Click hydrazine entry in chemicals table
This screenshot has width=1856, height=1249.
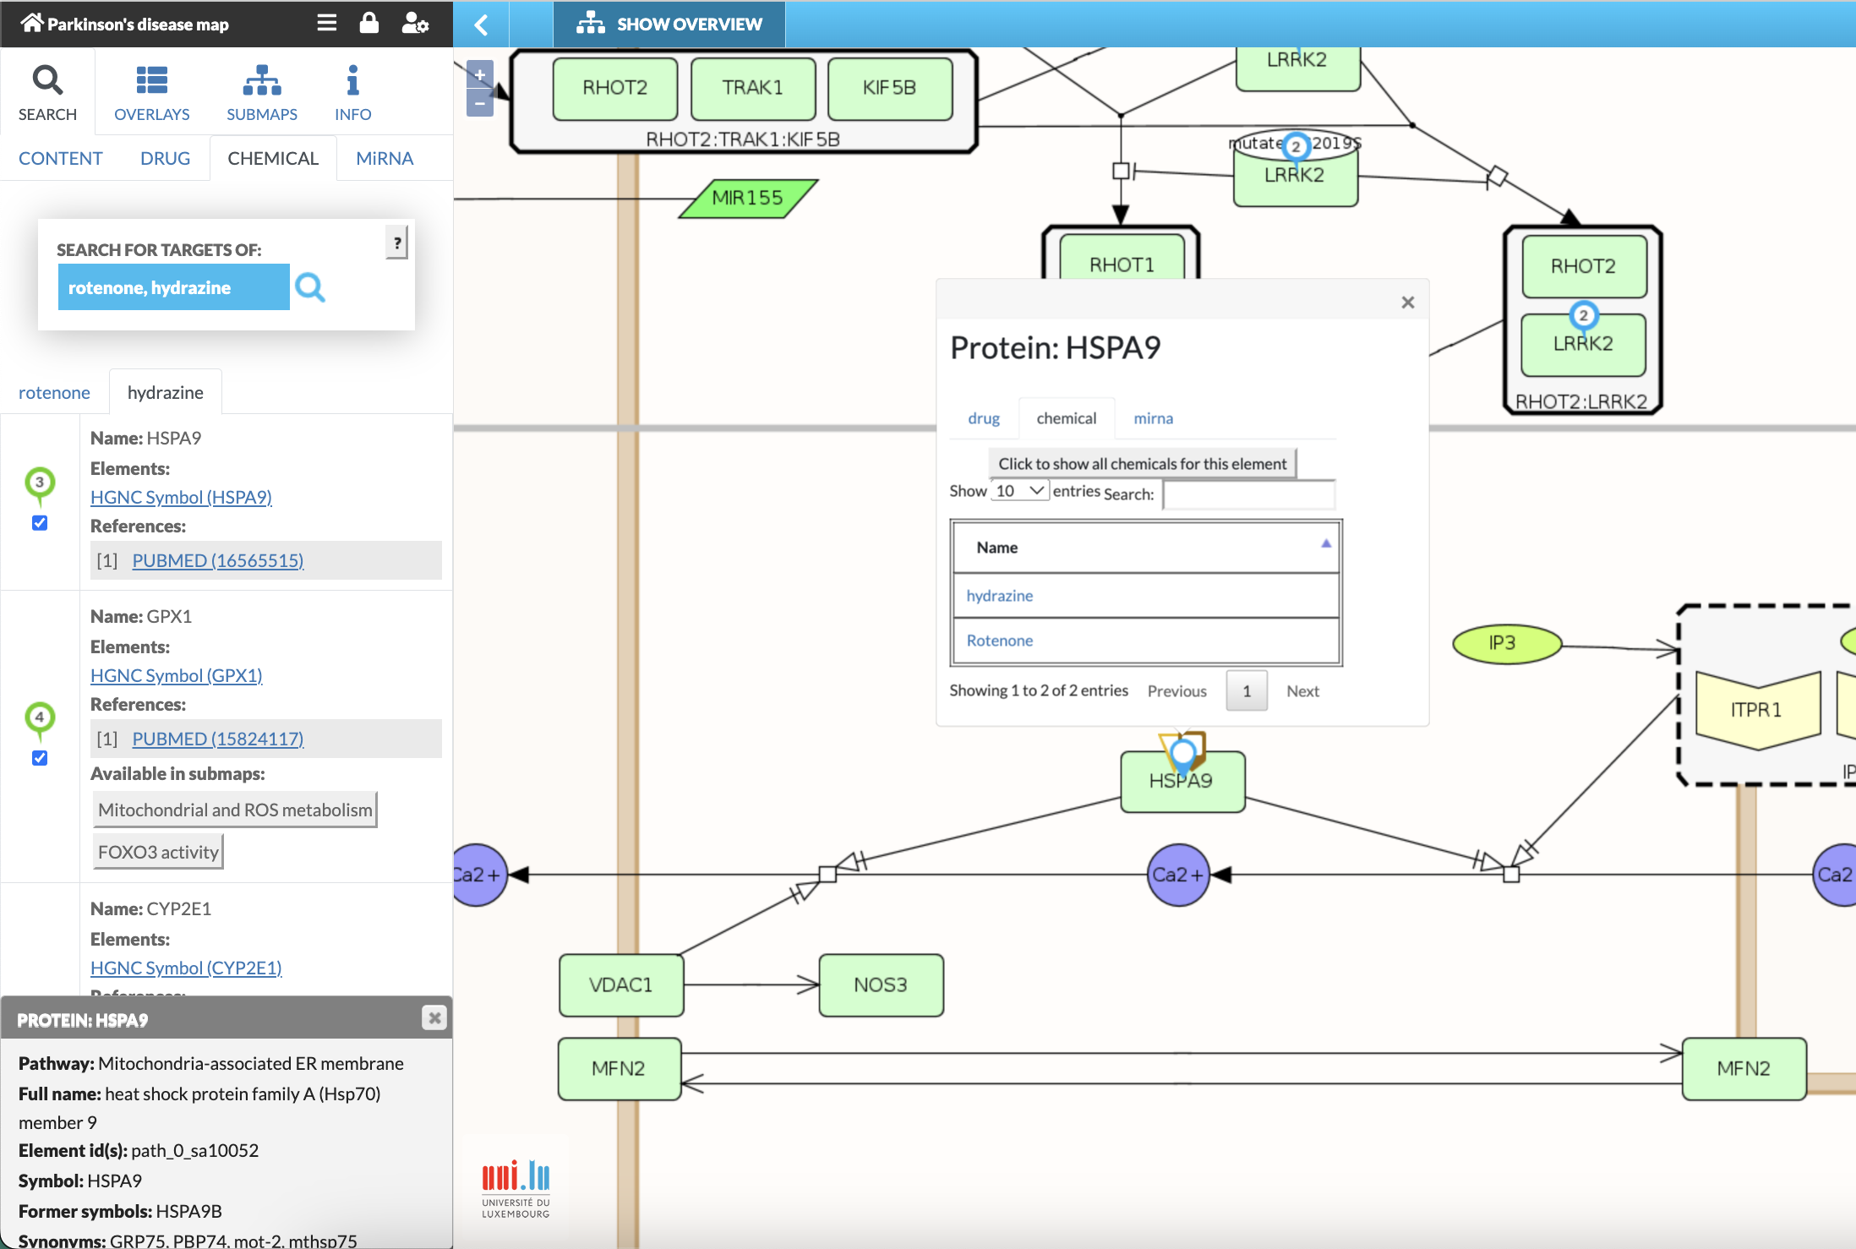coord(1000,596)
